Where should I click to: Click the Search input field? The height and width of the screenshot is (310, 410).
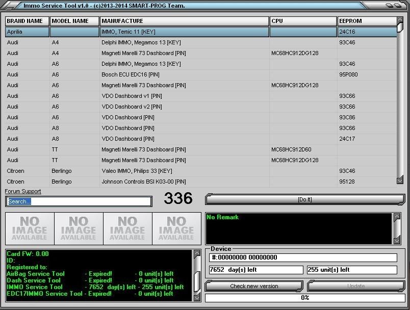coord(79,201)
